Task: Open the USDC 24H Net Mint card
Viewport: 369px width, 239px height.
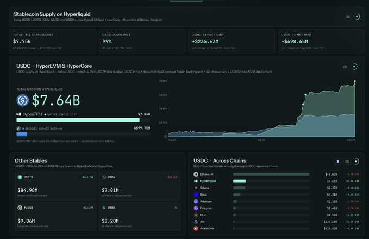Action: coord(232,41)
